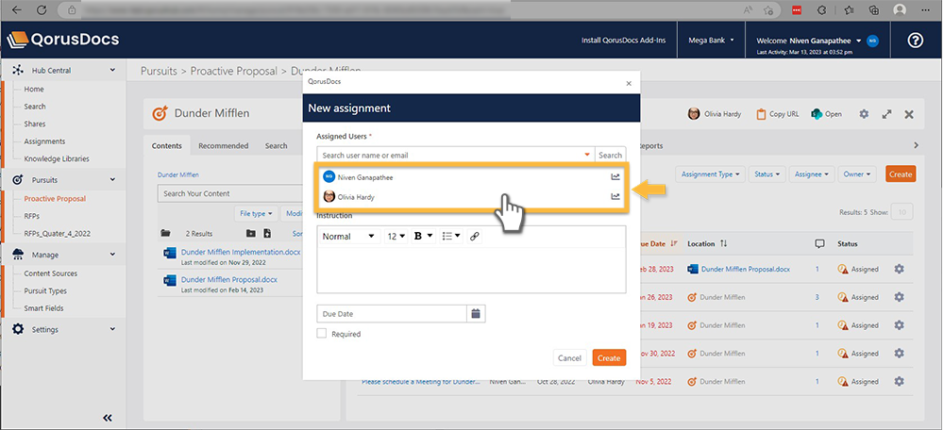Image resolution: width=944 pixels, height=430 pixels.
Task: Open the Owner filter dropdown
Action: tap(856, 174)
